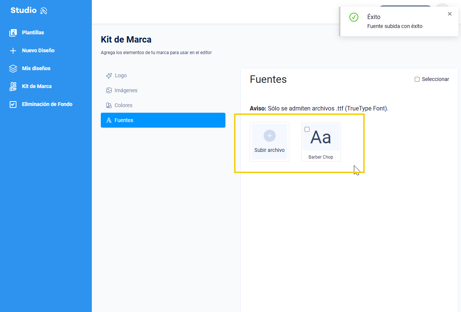Click the Imágenes picture icon
Viewport: 461px width, 312px height.
[109, 90]
